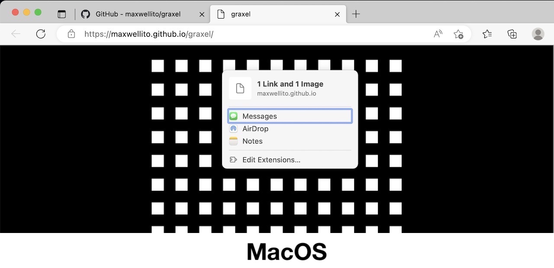Close the GitHub maxwellito/graxel tab
The image size is (554, 268).
(x=202, y=14)
